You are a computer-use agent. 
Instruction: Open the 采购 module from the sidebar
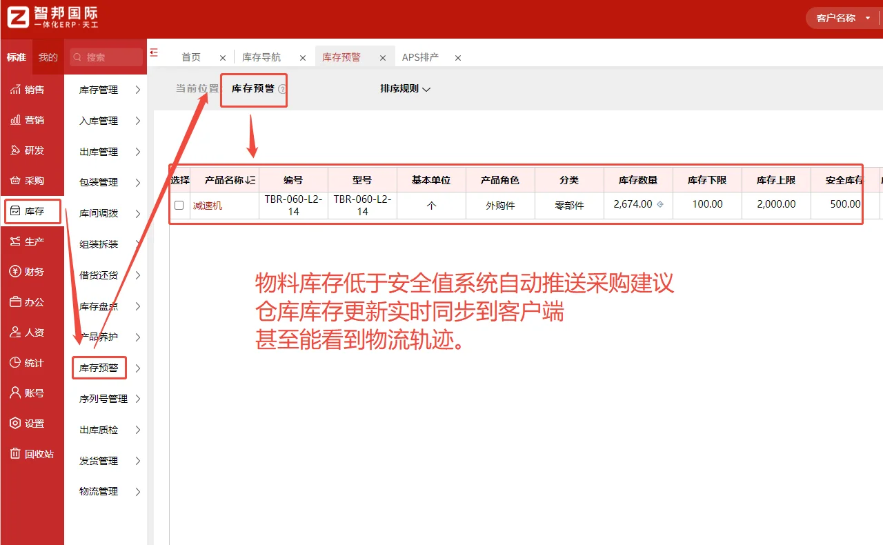pos(32,180)
